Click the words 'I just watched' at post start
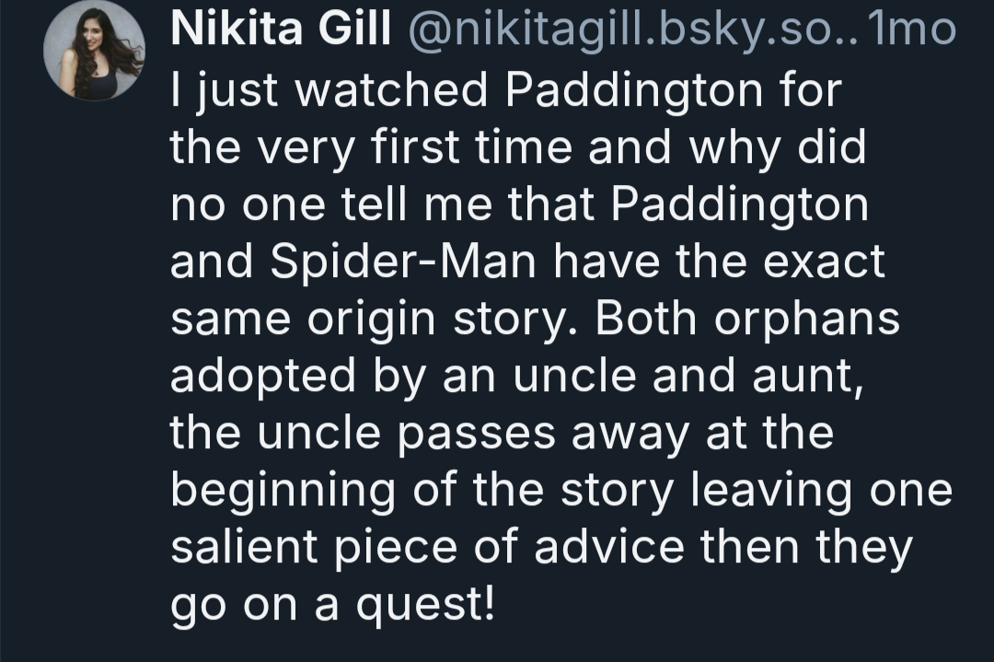 (329, 90)
